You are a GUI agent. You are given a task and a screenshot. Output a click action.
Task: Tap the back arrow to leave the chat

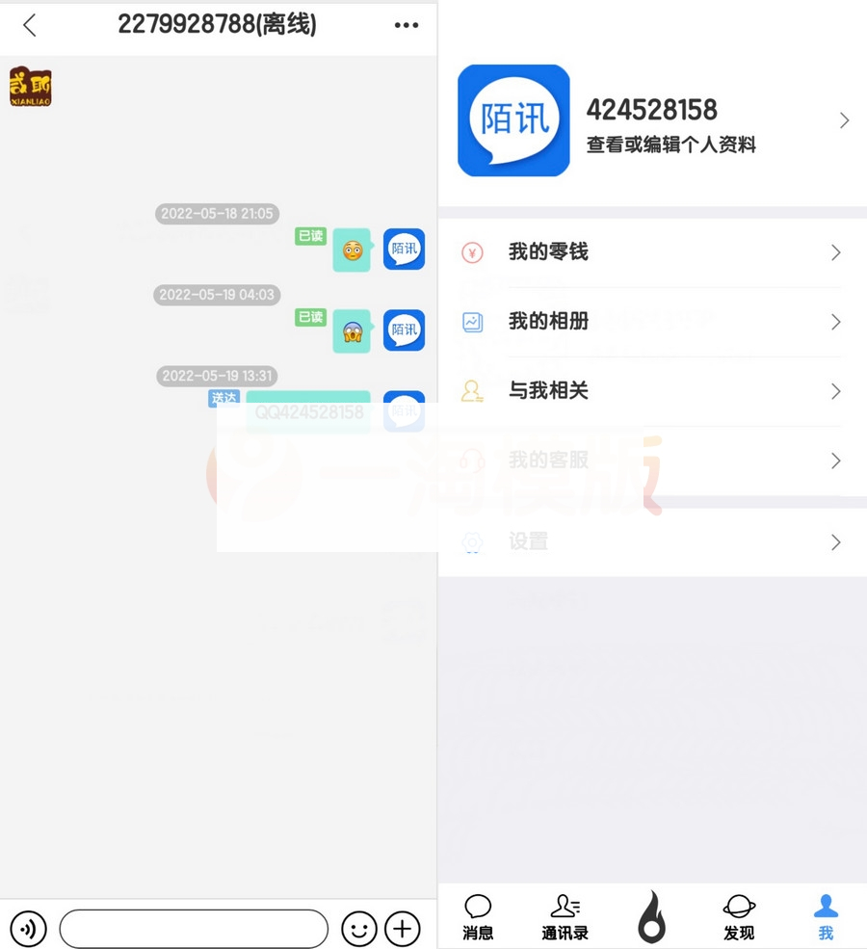click(x=28, y=27)
